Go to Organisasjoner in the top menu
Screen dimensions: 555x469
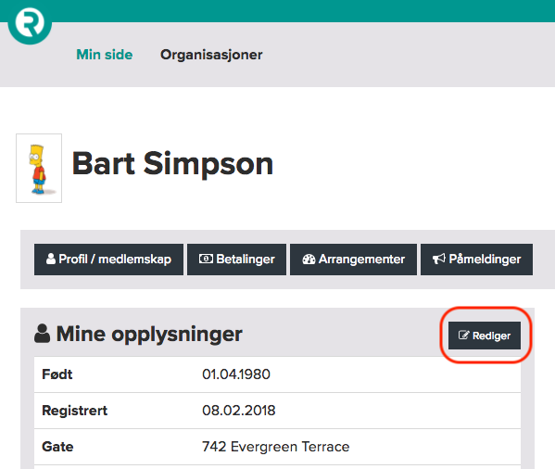tap(211, 55)
